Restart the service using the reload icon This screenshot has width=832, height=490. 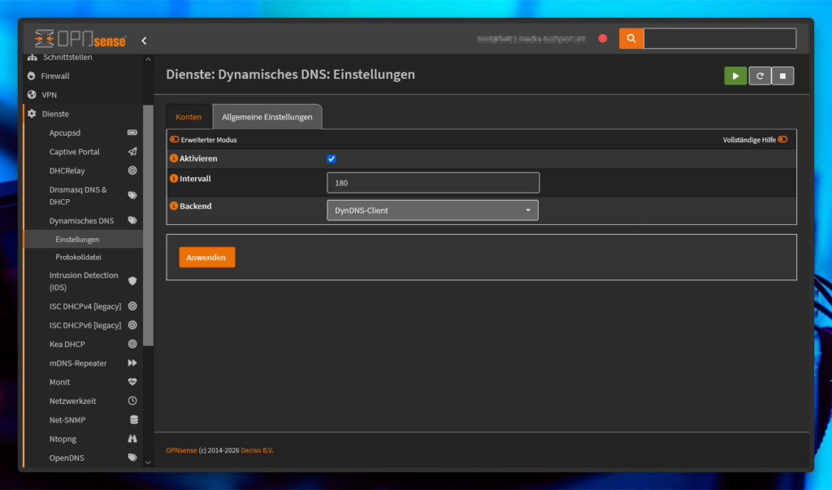click(760, 76)
